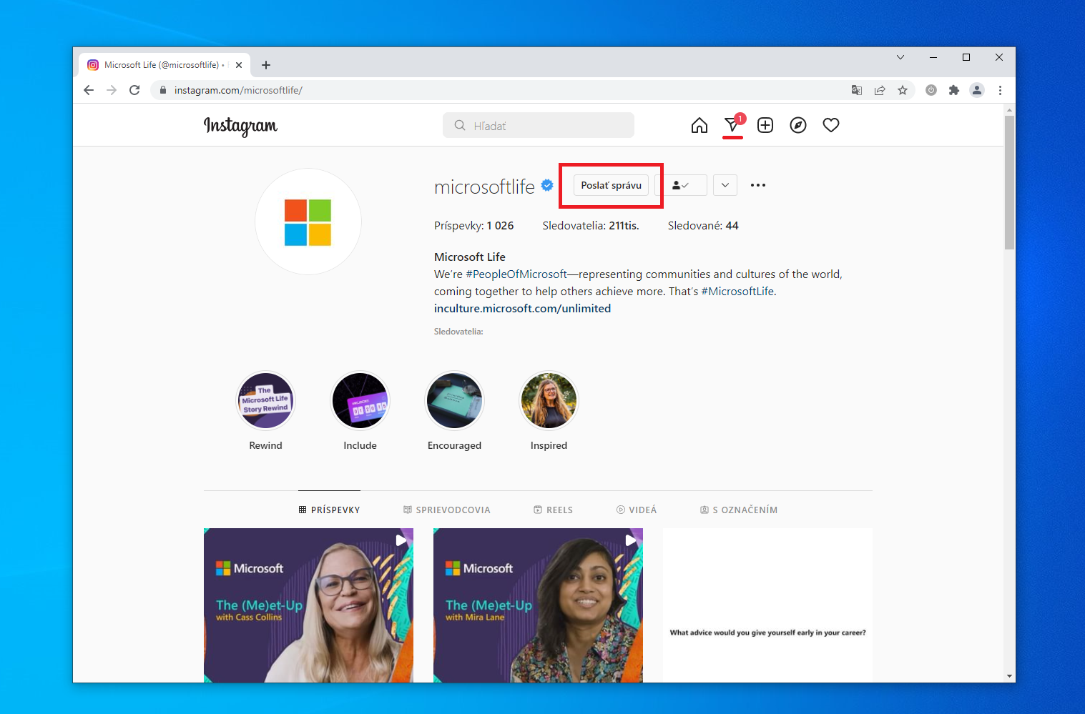
Task: Open Chrome three-dot menu
Action: click(1000, 90)
